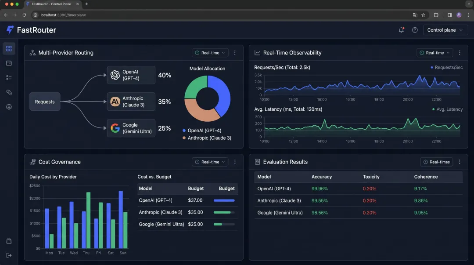Open the clipboard icon near sidebar bottom
The width and height of the screenshot is (474, 265).
click(9, 241)
